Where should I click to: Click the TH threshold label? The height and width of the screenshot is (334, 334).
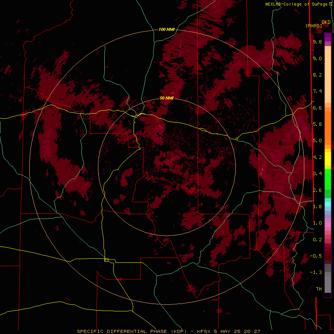pyautogui.click(x=319, y=289)
